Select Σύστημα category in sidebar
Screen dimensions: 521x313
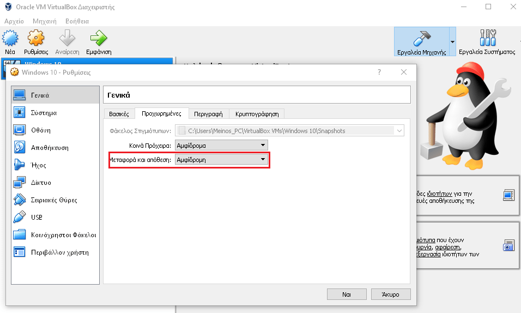(55, 112)
